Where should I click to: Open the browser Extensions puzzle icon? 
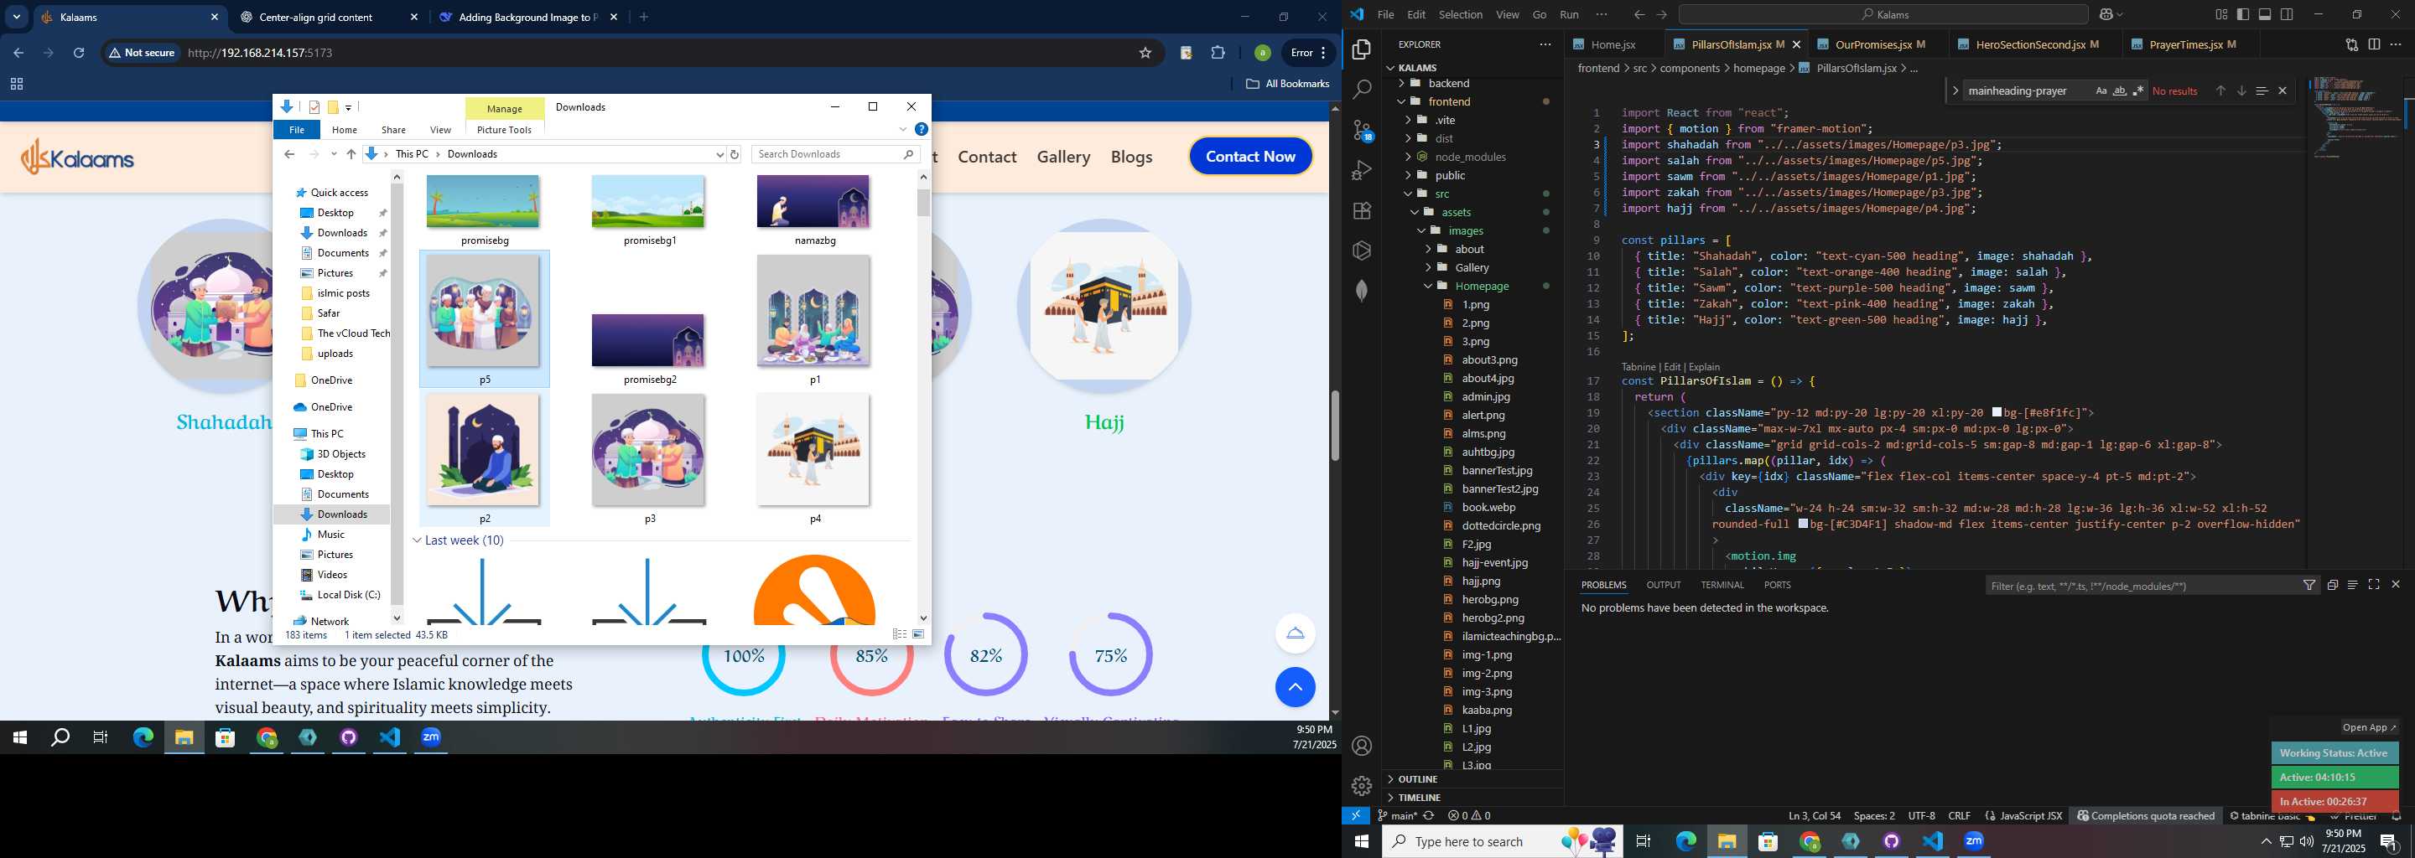click(1218, 53)
